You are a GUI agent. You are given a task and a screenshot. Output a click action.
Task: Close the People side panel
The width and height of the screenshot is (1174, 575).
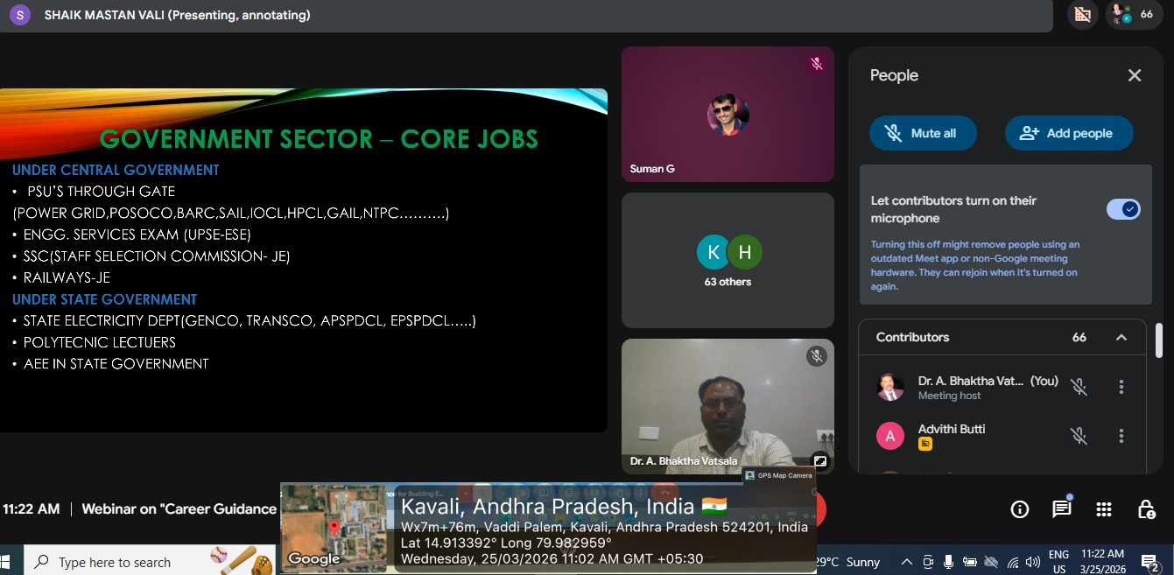coord(1135,75)
